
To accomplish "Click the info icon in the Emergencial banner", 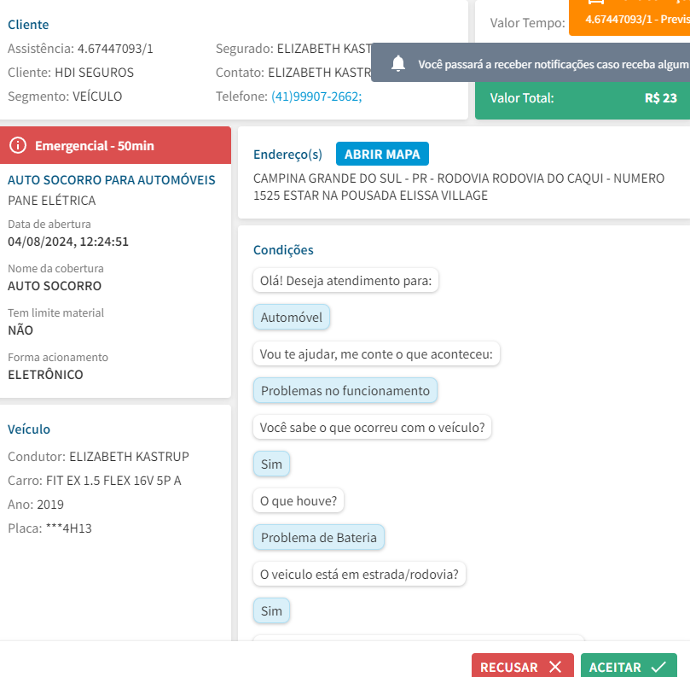I will pos(18,145).
